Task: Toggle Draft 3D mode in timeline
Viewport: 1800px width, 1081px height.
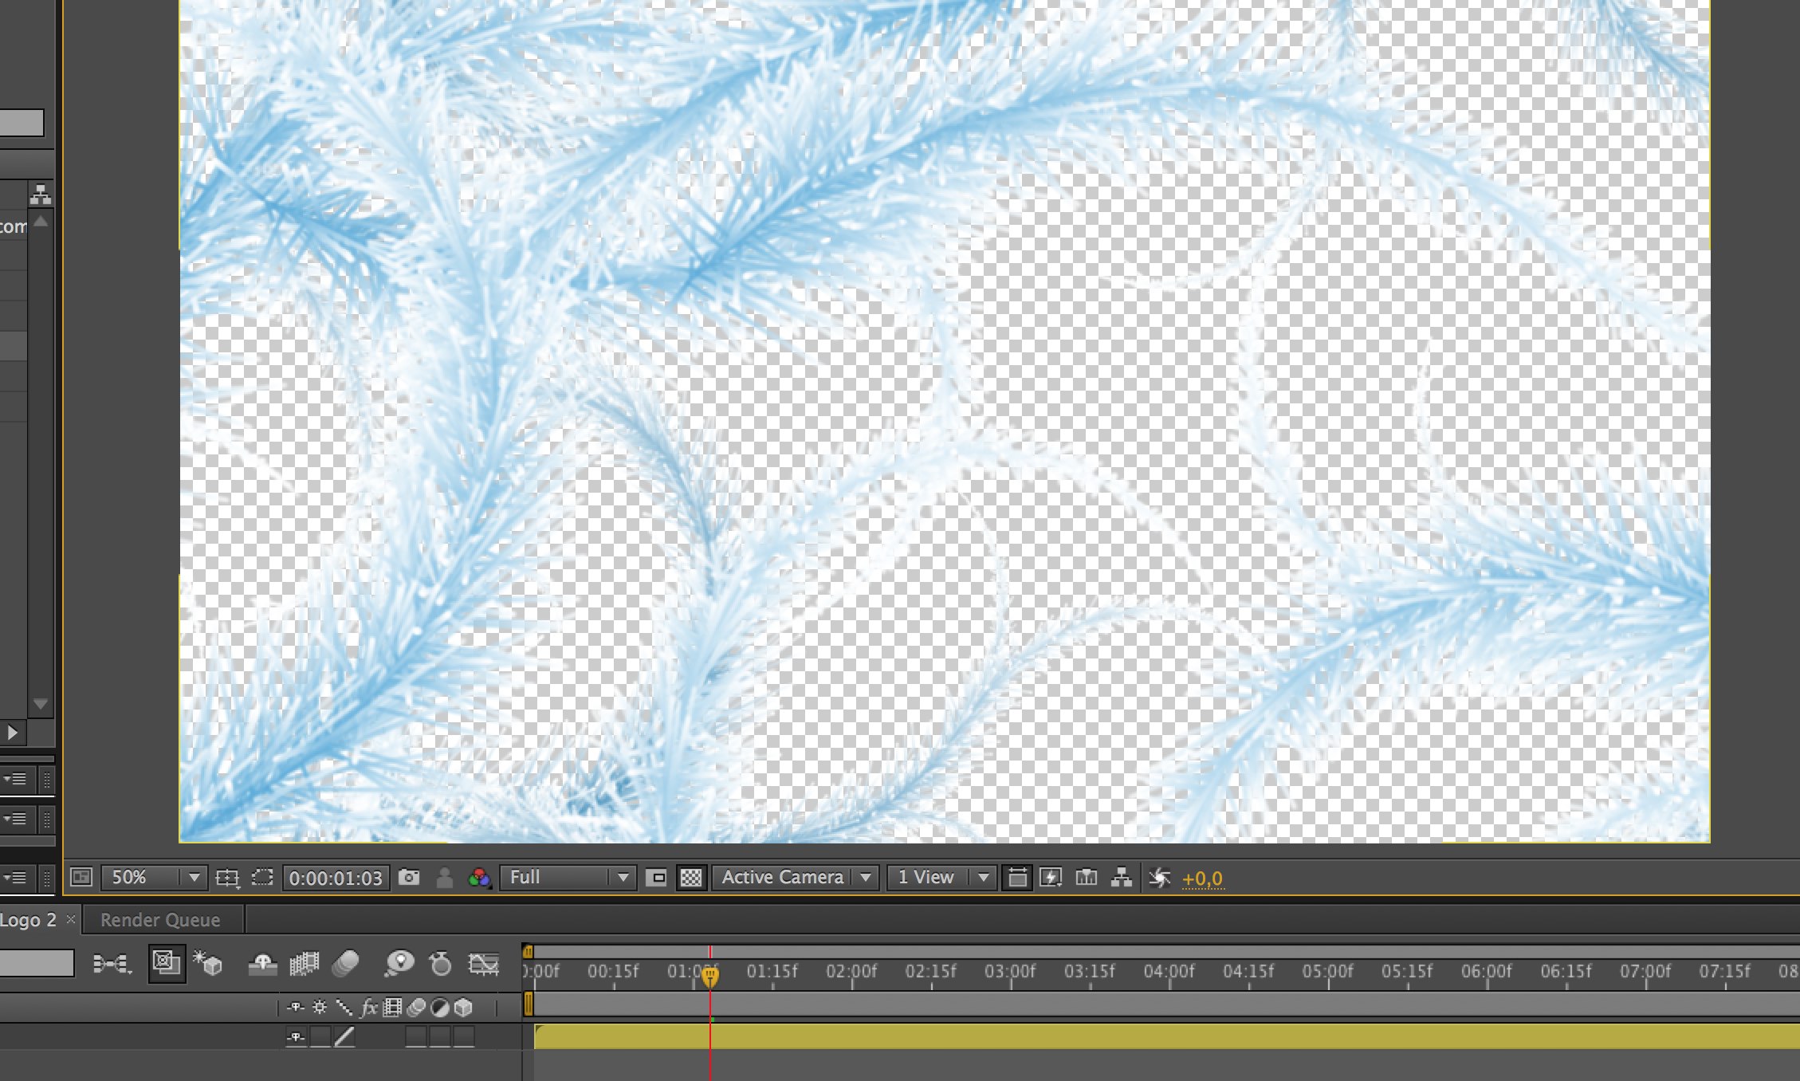Action: 208,964
